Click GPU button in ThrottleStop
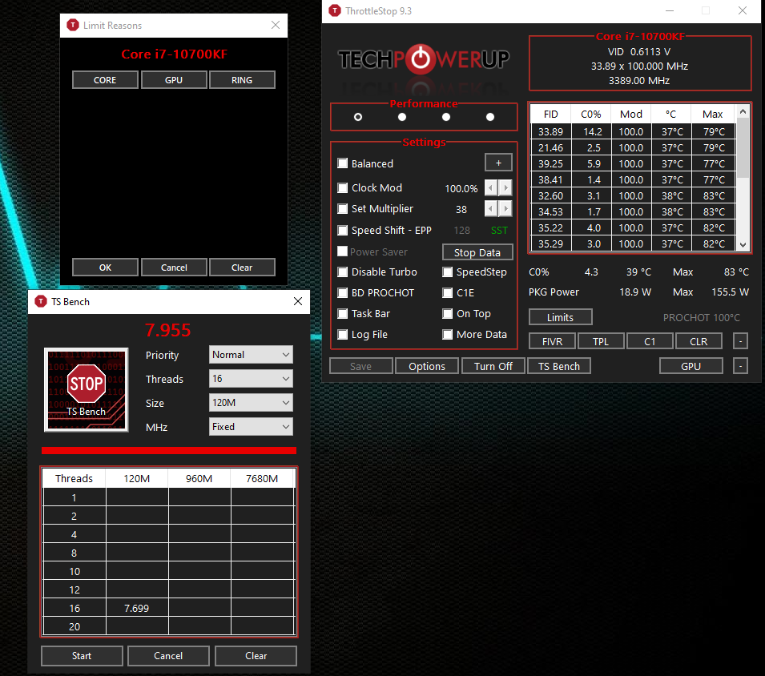 click(x=691, y=366)
